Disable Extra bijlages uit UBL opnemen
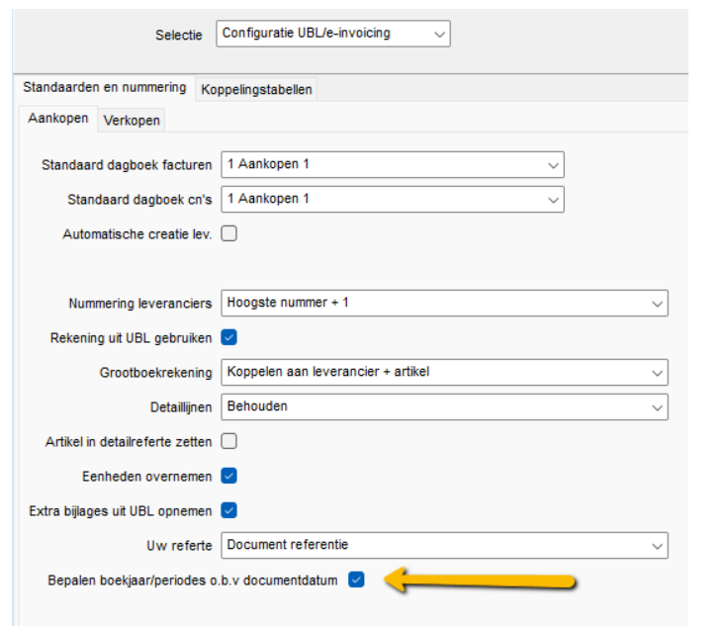This screenshot has width=725, height=626. [229, 510]
